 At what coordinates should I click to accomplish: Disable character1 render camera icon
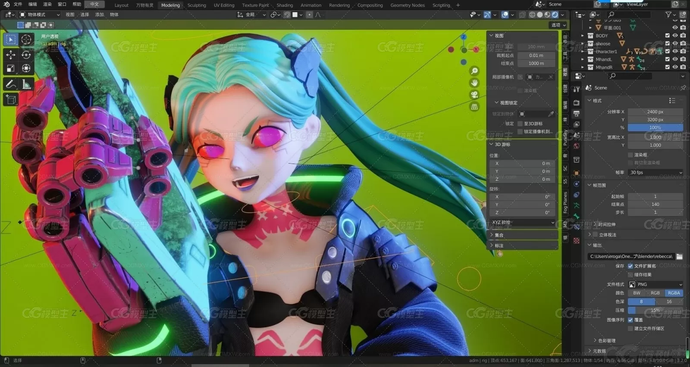[x=683, y=51]
